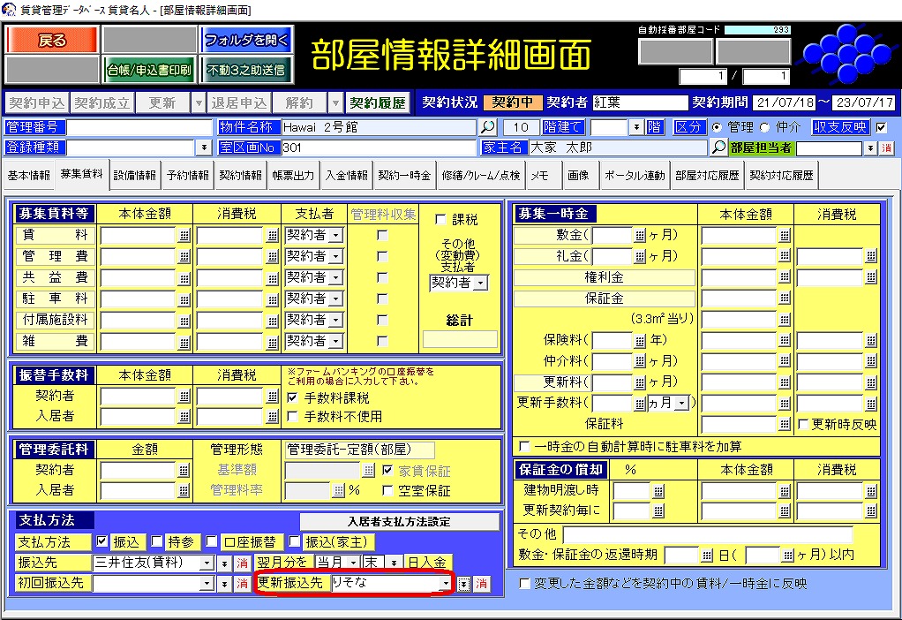Click 消 clear icon next to 振込先

point(242,563)
